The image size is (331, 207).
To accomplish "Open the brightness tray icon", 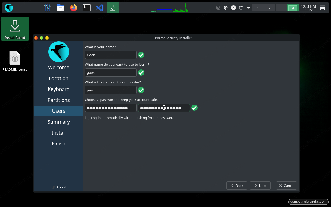I will [226, 8].
